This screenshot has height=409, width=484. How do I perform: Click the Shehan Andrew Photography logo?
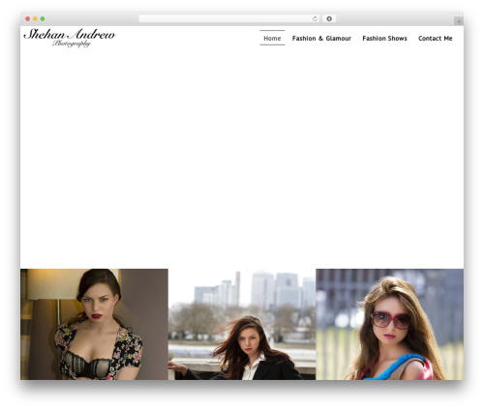coord(70,38)
